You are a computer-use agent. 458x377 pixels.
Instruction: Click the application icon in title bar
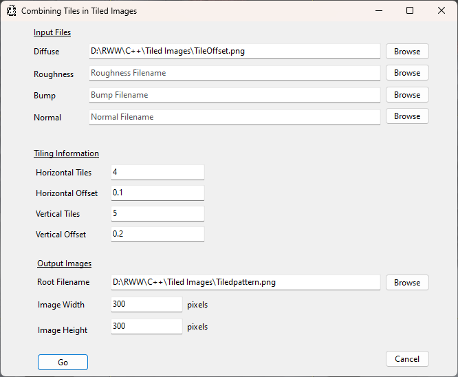click(10, 11)
